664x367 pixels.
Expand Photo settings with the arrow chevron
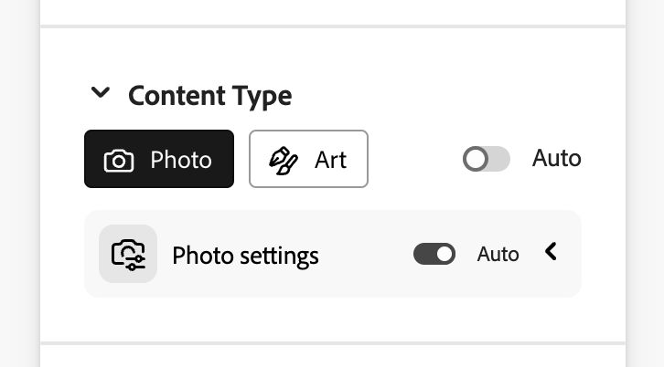pyautogui.click(x=551, y=252)
